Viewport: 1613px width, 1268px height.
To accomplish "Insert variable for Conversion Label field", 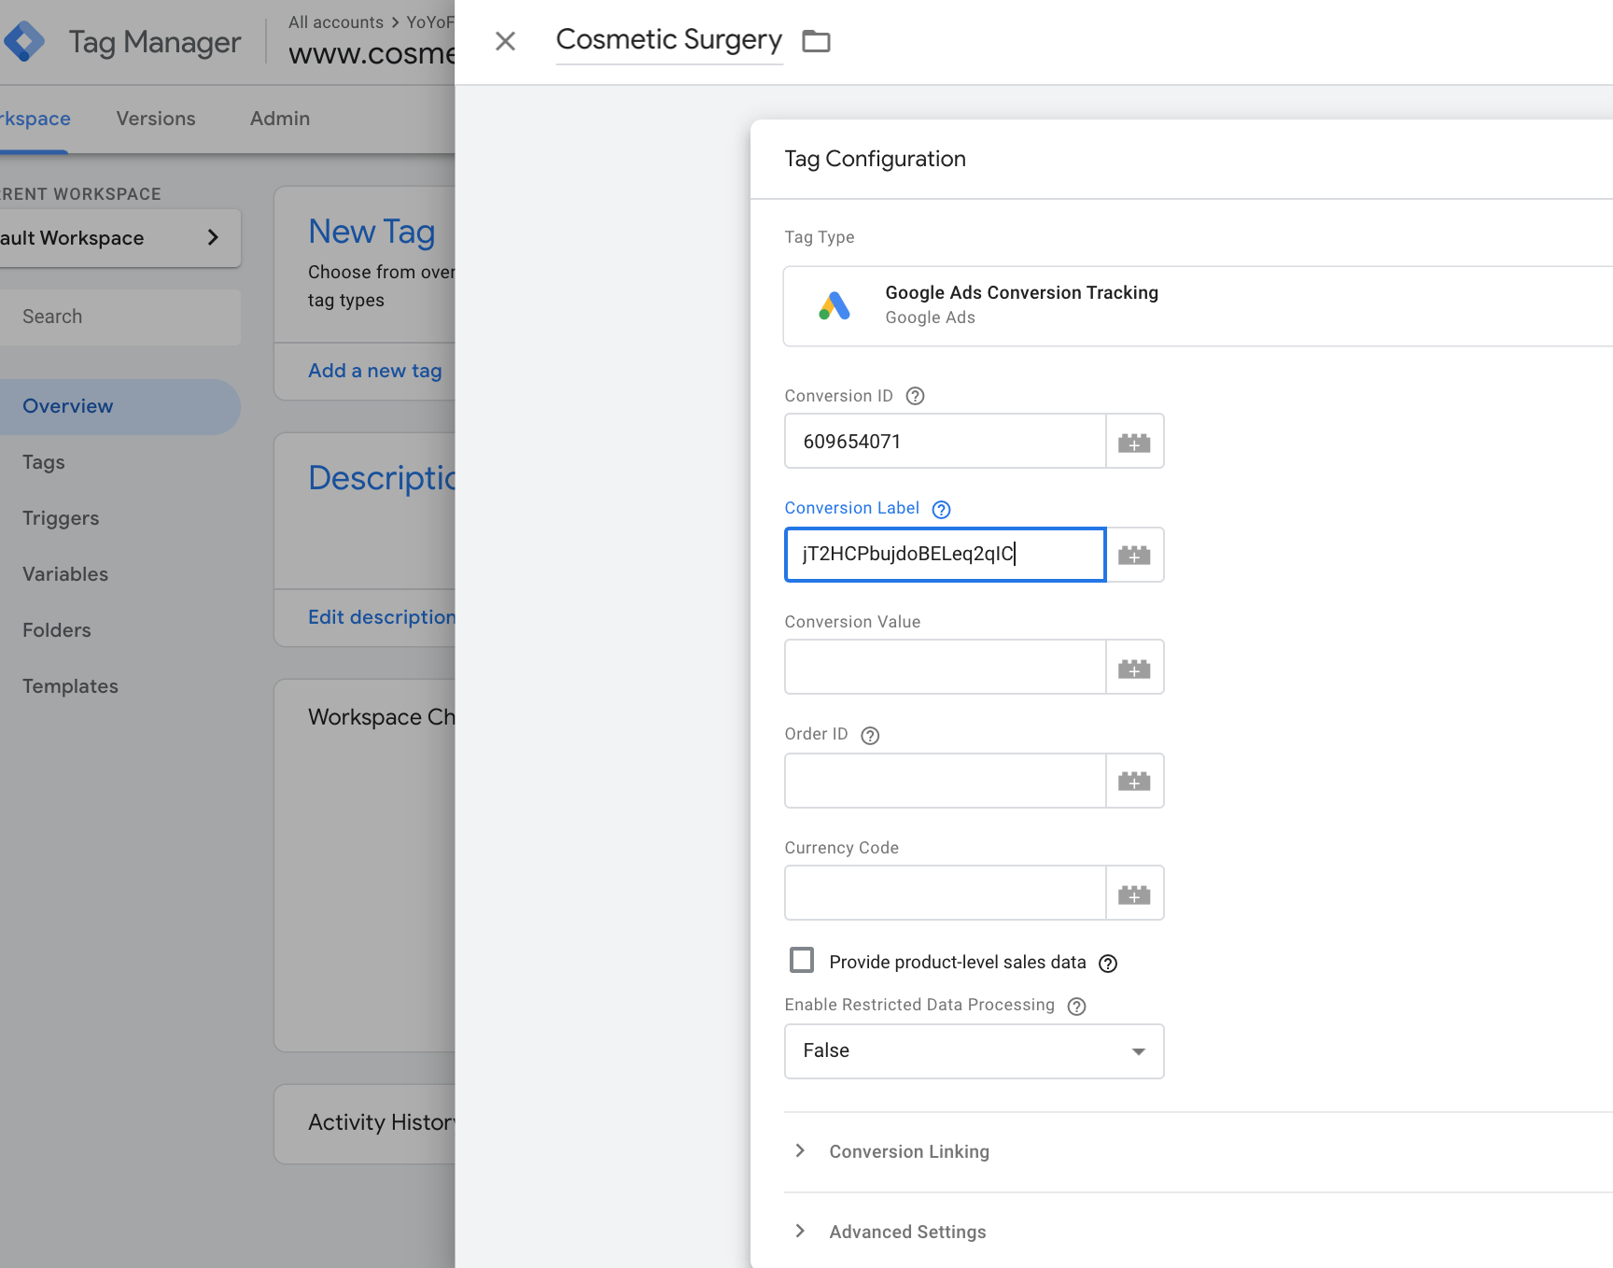I will click(x=1134, y=555).
